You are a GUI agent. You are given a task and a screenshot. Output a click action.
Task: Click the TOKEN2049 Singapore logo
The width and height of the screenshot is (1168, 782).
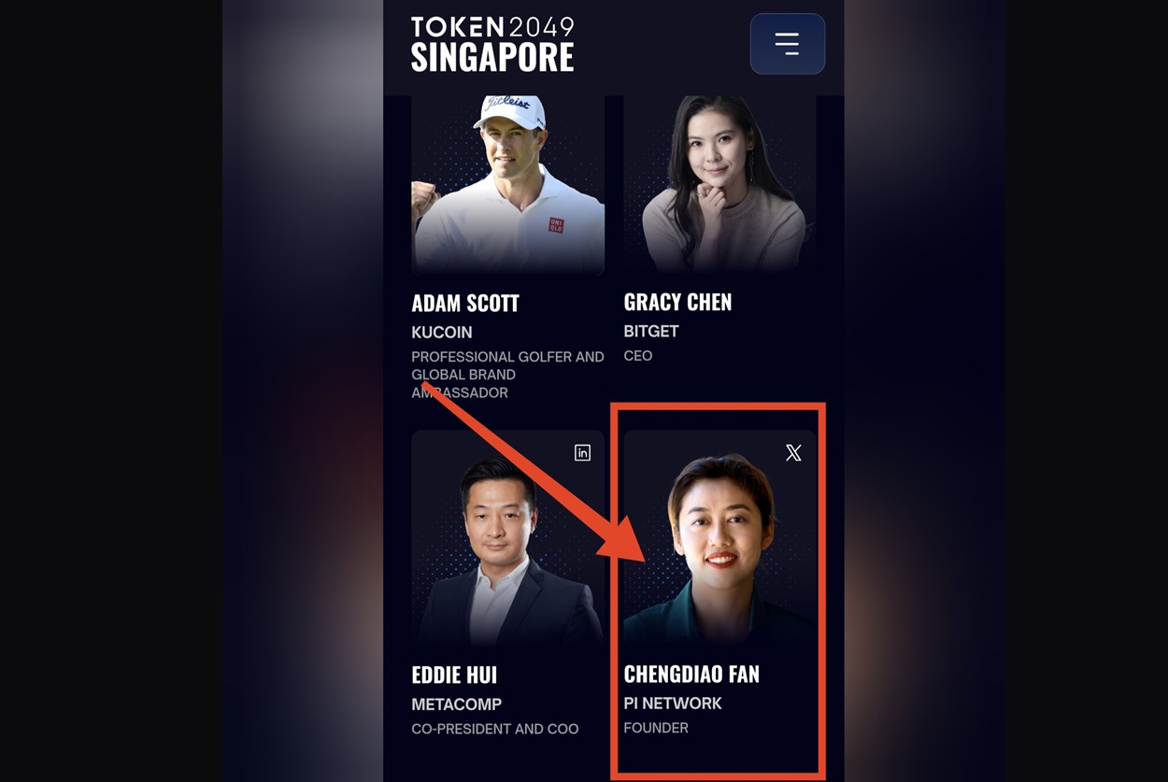[x=492, y=44]
